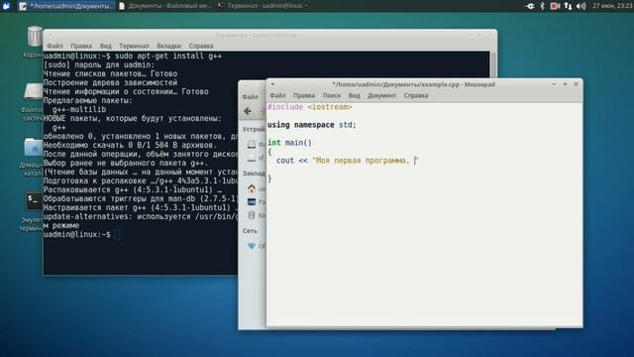634x357 pixels.
Task: Select the trash icon in file manager sidebar
Action: click(x=252, y=215)
